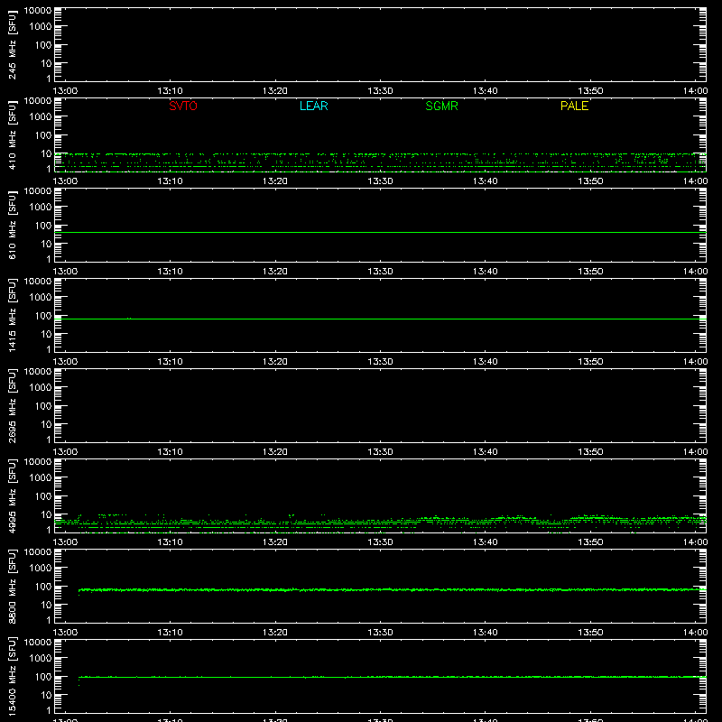
Task: Click the 13:10 tick under the 610 MHz panel
Action: tap(170, 272)
